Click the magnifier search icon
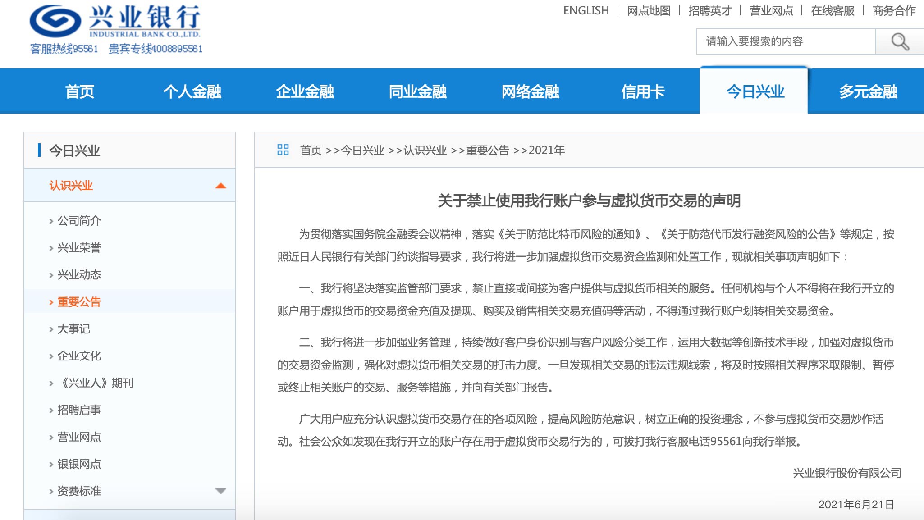Image resolution: width=924 pixels, height=520 pixels. click(900, 41)
